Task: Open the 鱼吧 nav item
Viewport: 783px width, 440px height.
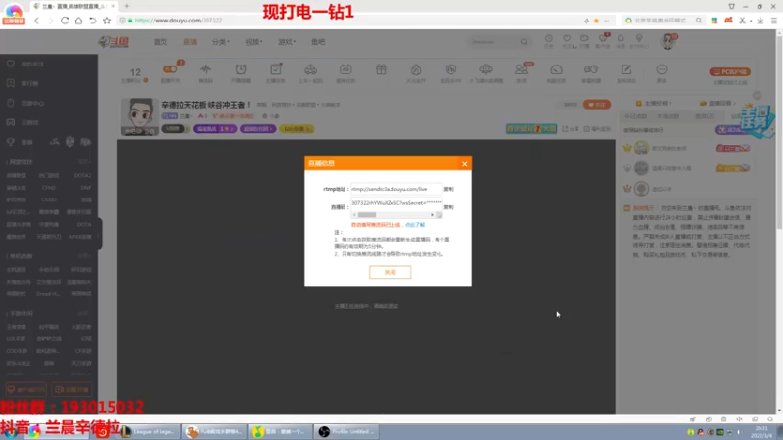Action: (318, 42)
